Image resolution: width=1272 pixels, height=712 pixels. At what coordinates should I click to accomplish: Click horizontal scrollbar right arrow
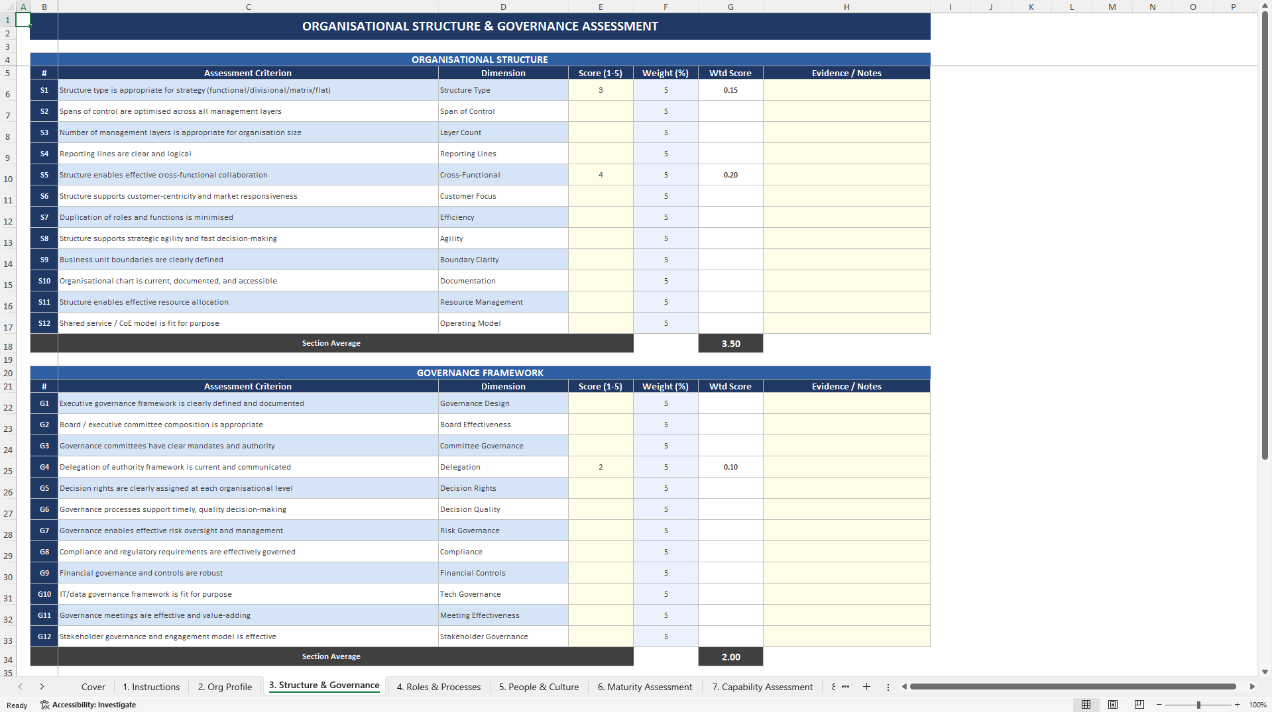(x=1252, y=687)
